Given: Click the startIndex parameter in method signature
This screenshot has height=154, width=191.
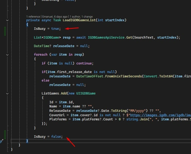Looking at the screenshot, I should tap(115, 20).
